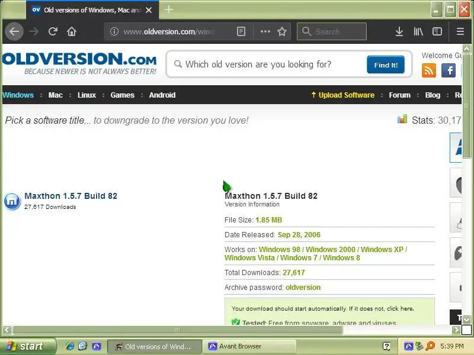Select the Sep 28, 2006 release date
The width and height of the screenshot is (474, 355).
point(299,234)
